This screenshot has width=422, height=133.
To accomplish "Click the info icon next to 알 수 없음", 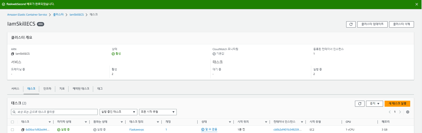I will (x=203, y=129).
